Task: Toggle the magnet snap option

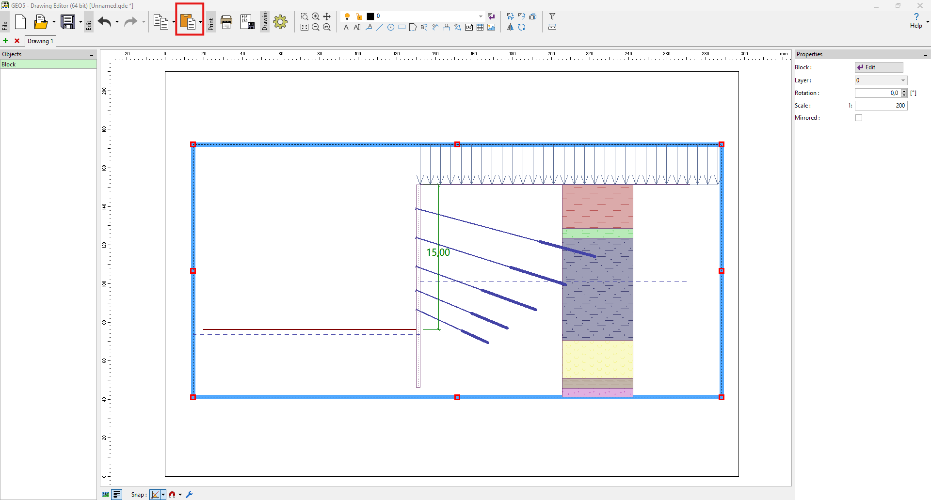Action: pos(172,495)
